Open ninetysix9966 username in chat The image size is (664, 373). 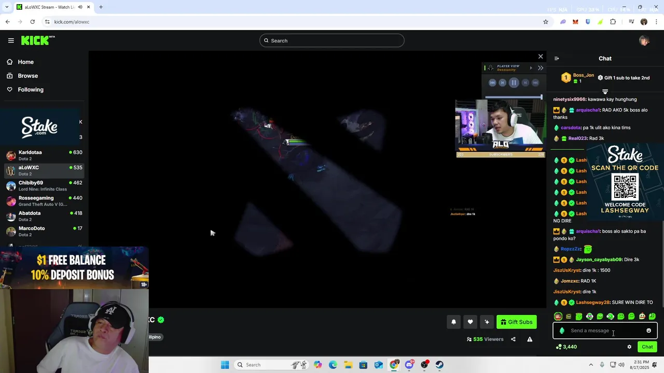(569, 99)
